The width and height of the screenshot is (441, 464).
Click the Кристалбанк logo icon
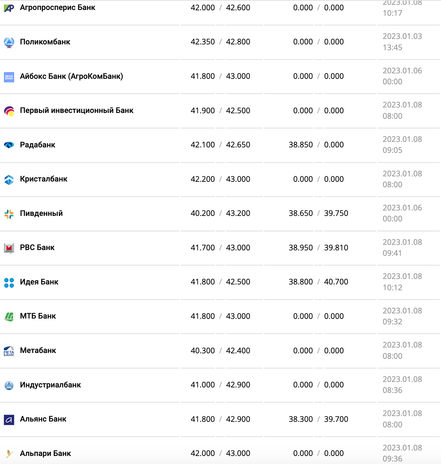pos(9,180)
